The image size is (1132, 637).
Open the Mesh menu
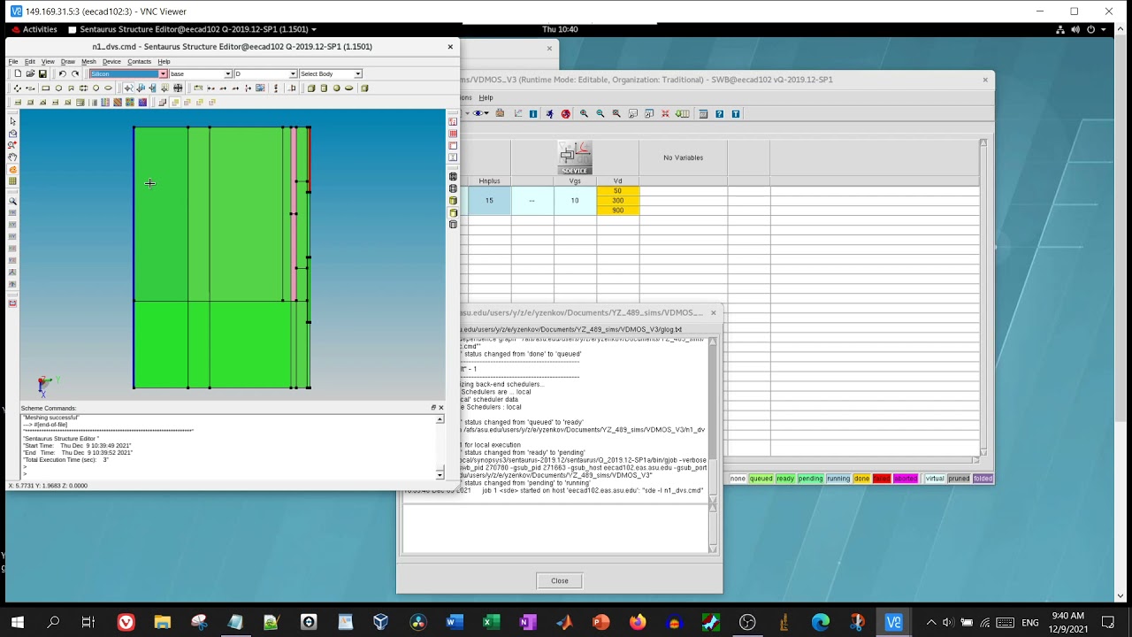[x=88, y=61]
